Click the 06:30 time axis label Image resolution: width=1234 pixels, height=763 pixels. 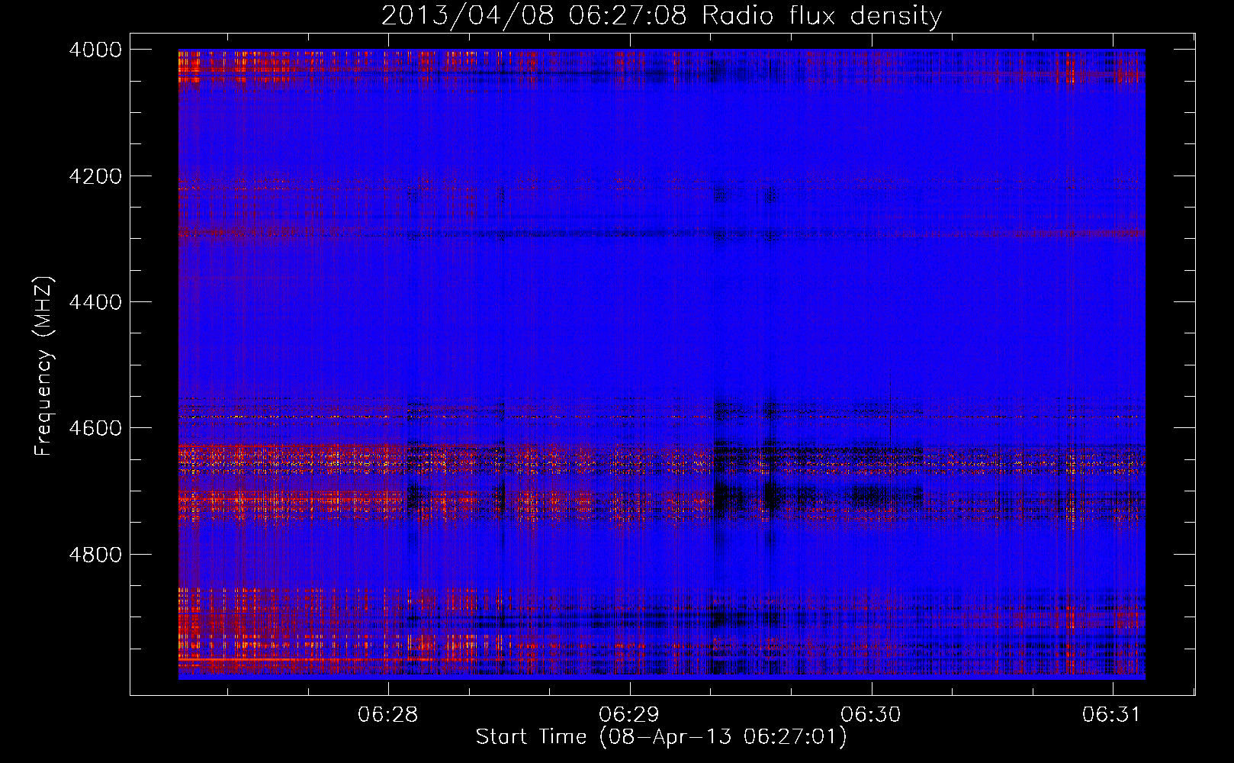point(870,715)
